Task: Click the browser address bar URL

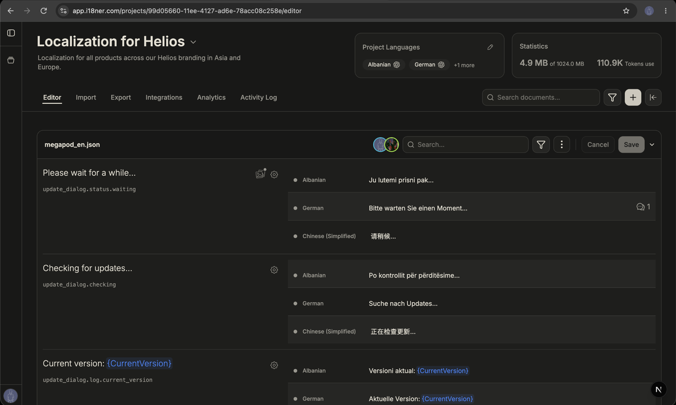Action: (x=187, y=11)
